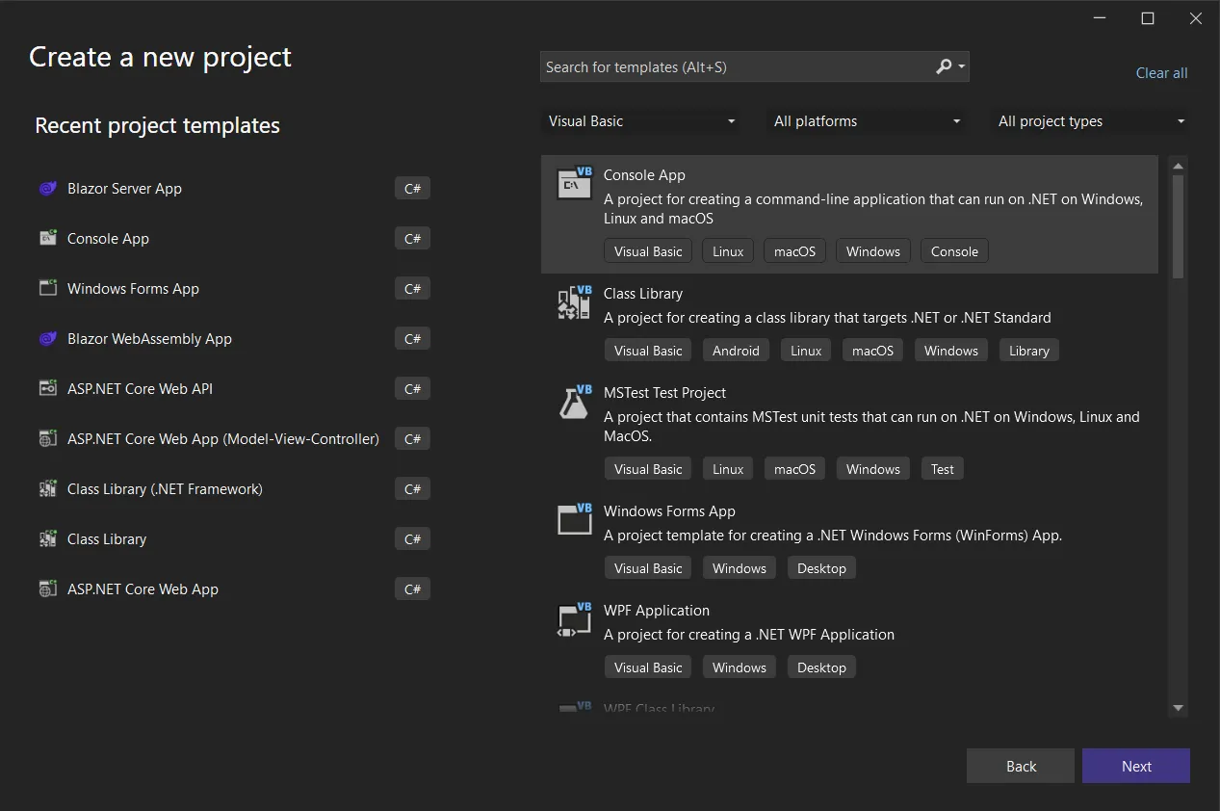The image size is (1220, 811).
Task: Select the recent Windows Forms App icon
Action: point(47,289)
